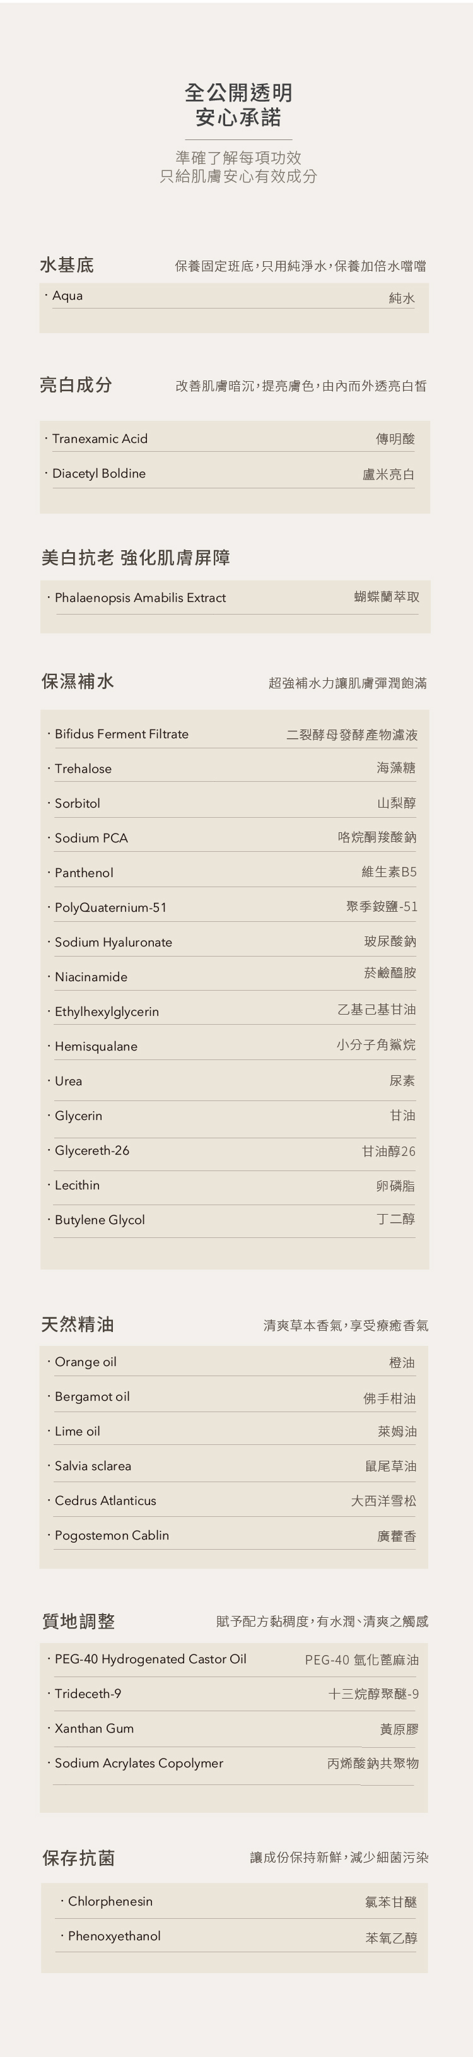Select the Aqua ingredient row
The height and width of the screenshot is (2057, 473).
[x=68, y=297]
